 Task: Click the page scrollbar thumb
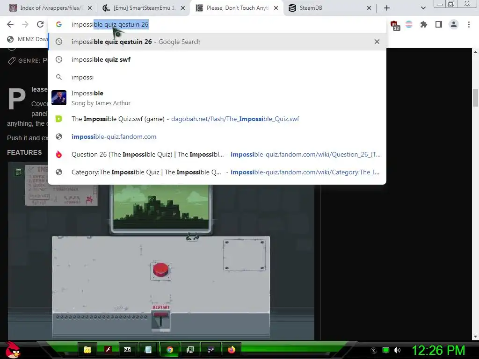point(475,98)
